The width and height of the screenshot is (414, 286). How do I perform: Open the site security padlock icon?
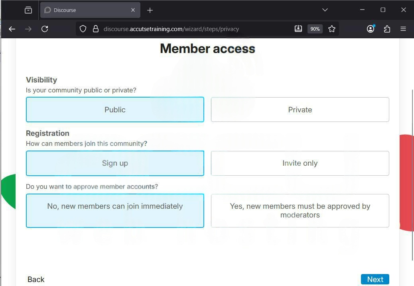(x=96, y=29)
